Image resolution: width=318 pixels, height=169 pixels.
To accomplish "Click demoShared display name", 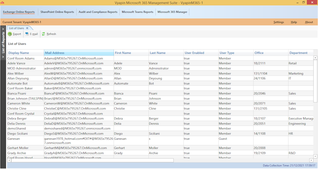I will click(17, 128).
